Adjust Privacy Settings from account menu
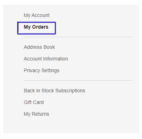The height and width of the screenshot is (139, 142). click(x=42, y=71)
